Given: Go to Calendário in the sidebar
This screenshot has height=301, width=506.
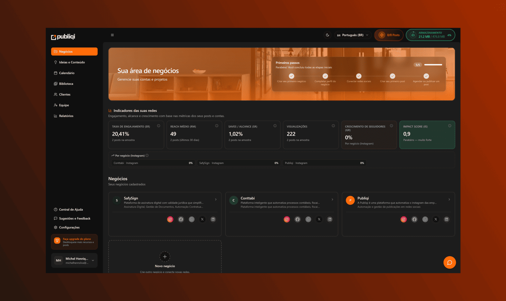Looking at the screenshot, I should pyautogui.click(x=74, y=73).
